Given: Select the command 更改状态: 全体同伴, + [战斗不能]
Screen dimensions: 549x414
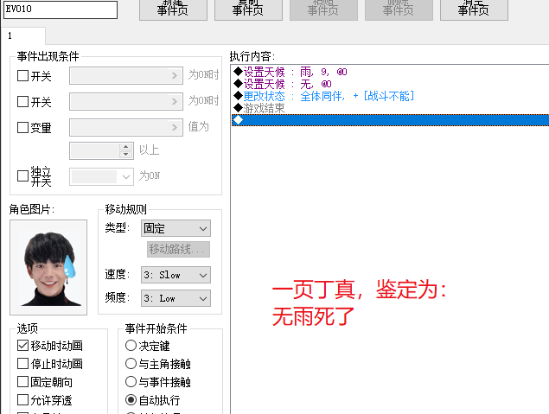Looking at the screenshot, I should [391, 96].
